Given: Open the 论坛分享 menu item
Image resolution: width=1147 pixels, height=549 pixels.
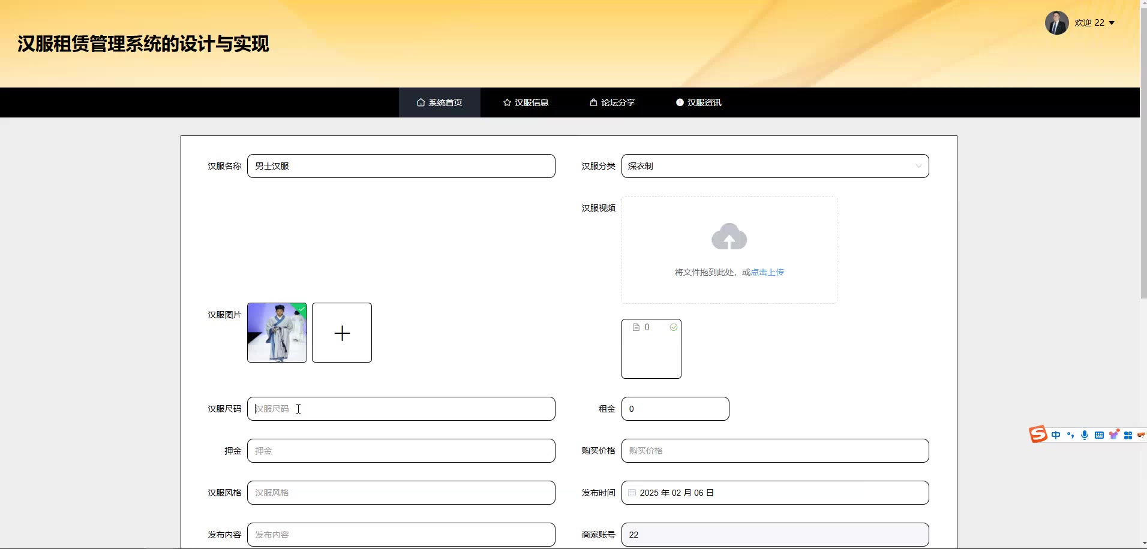Looking at the screenshot, I should (x=612, y=102).
